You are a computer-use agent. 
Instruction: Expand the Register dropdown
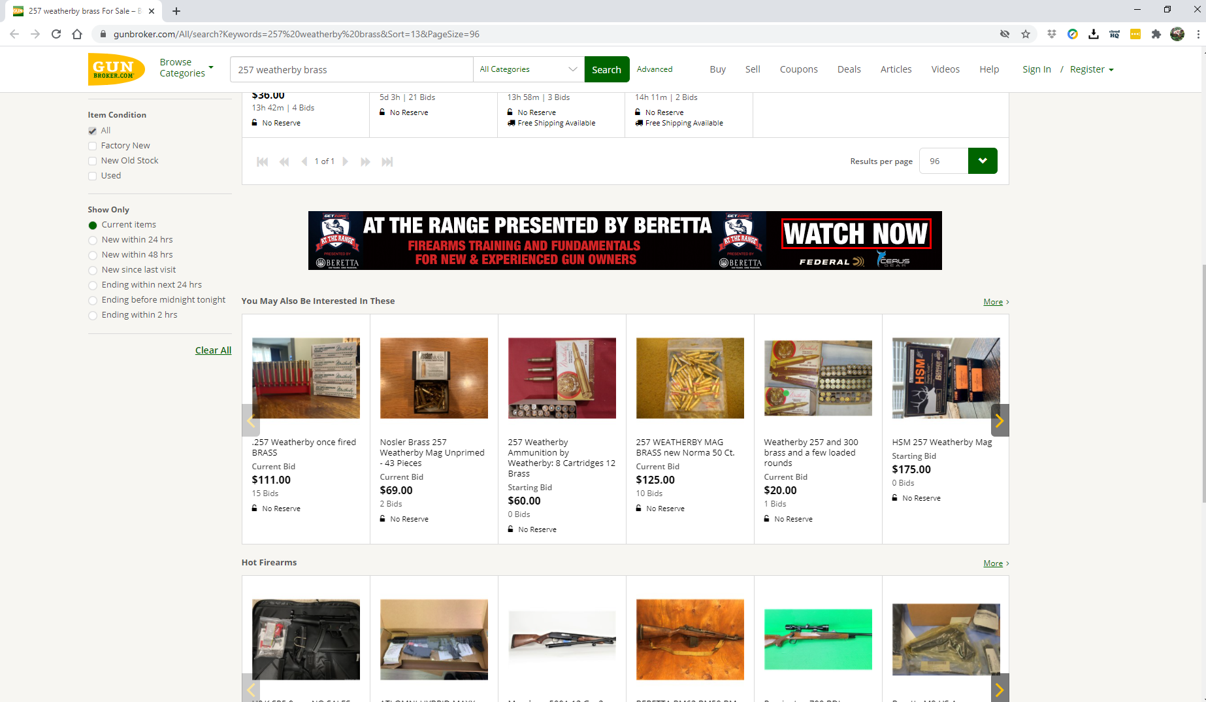click(x=1092, y=69)
